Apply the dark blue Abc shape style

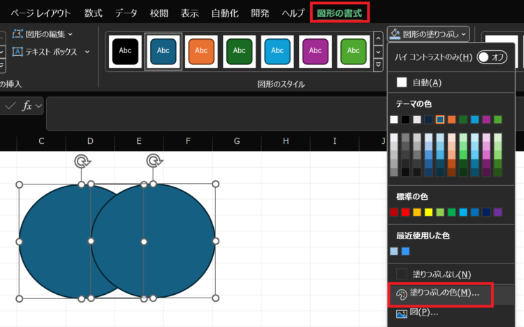pos(163,51)
